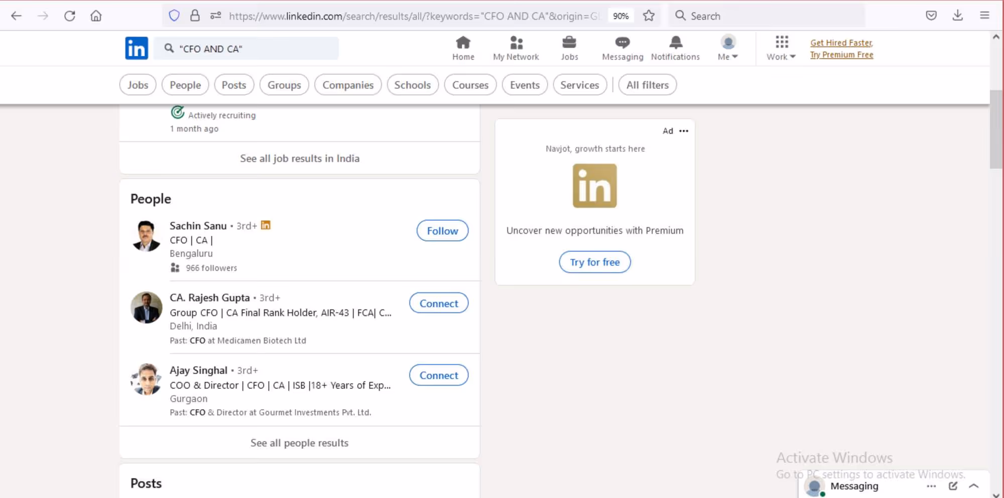The height and width of the screenshot is (498, 1004).
Task: Filter results by People
Action: point(185,85)
